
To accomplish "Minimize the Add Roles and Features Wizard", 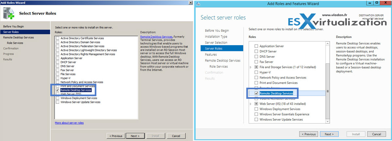I will (370, 3).
